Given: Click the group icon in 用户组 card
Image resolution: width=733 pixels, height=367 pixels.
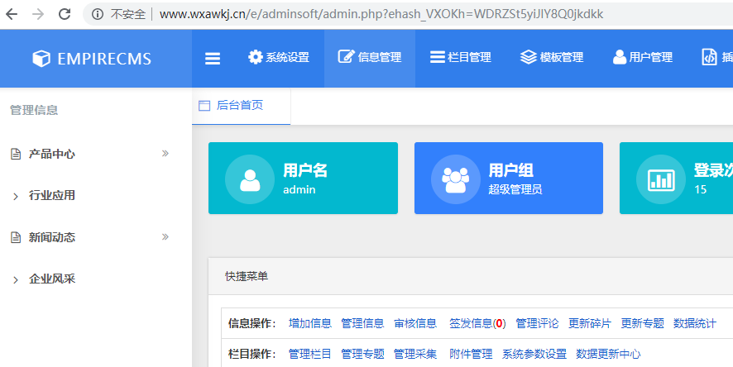Looking at the screenshot, I should tap(455, 179).
